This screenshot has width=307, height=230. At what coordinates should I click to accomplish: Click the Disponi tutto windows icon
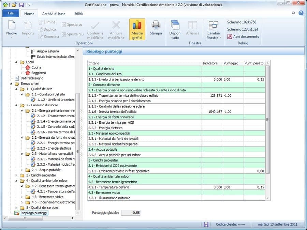pyautogui.click(x=175, y=25)
